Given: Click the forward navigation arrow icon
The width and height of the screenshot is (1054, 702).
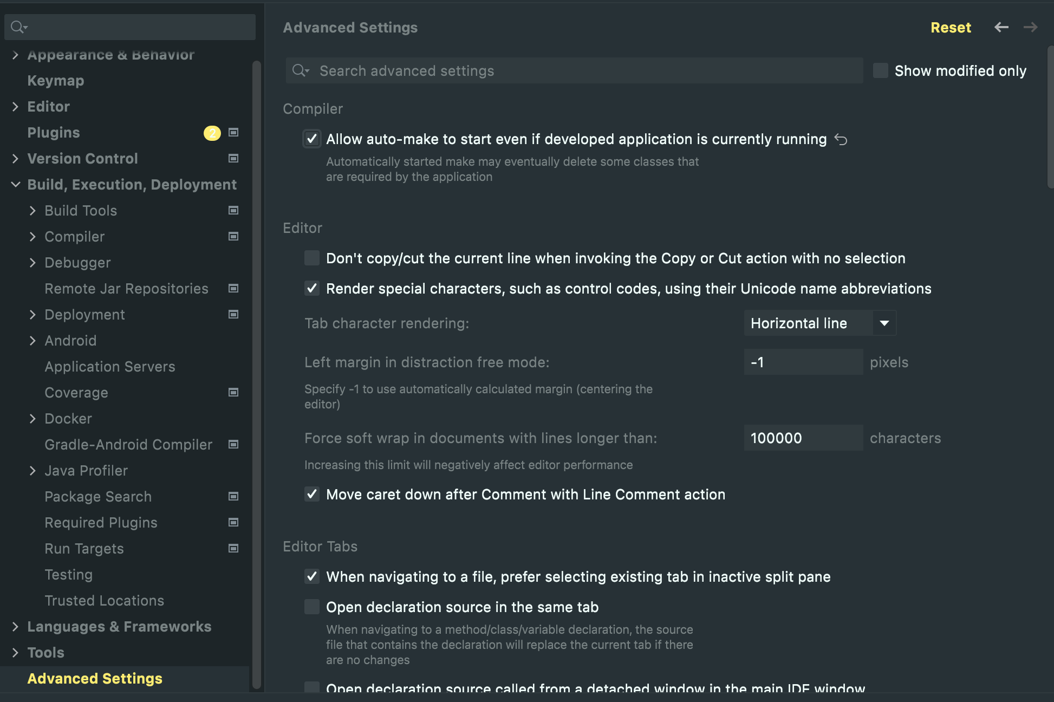Looking at the screenshot, I should [1030, 27].
